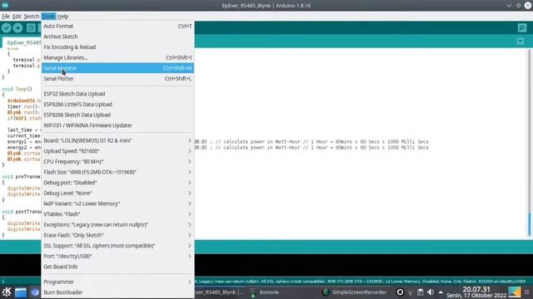Expand Flash Size 4MB submenu

(117, 172)
